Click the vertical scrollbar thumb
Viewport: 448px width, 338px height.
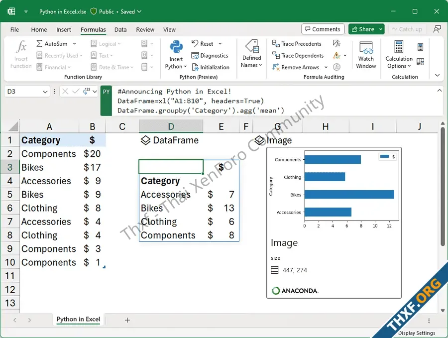click(x=443, y=187)
